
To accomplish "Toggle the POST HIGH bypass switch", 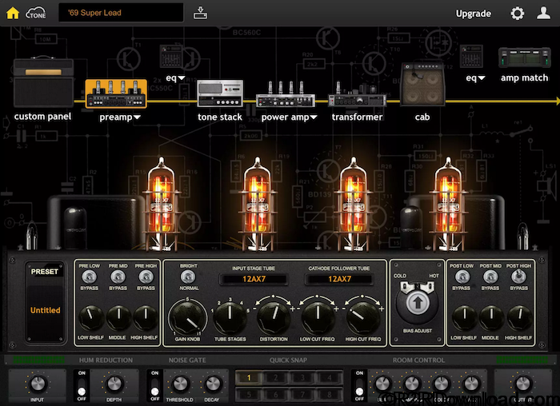I will (x=518, y=277).
